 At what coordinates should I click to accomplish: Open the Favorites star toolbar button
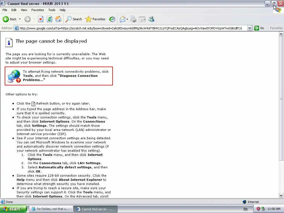click(95, 19)
